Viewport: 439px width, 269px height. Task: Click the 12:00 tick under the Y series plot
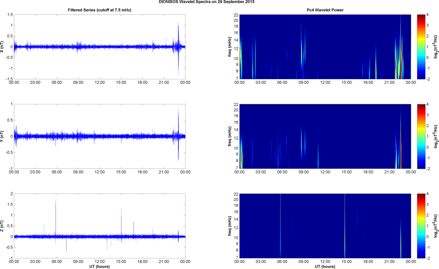99,172
